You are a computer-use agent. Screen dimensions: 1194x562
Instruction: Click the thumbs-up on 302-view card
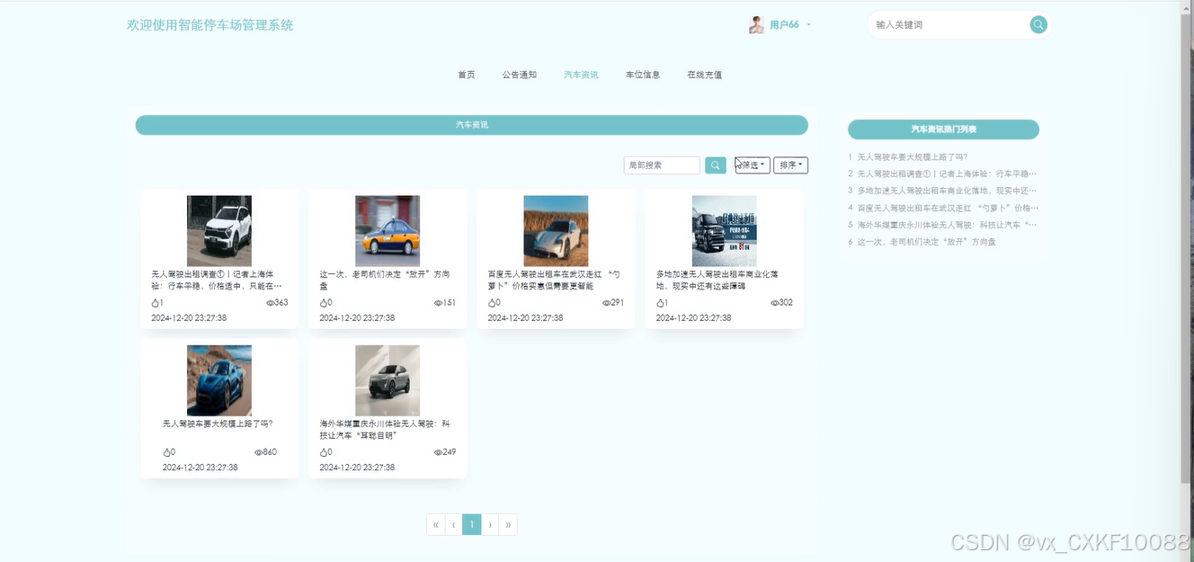[660, 303]
